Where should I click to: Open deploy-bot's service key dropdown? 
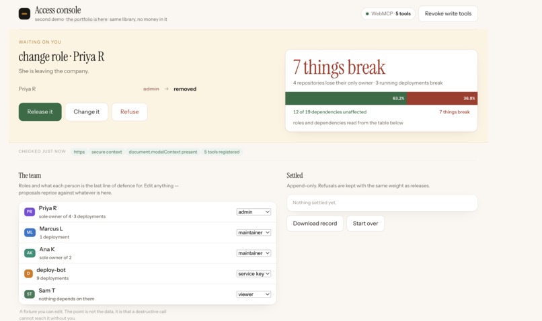point(254,274)
